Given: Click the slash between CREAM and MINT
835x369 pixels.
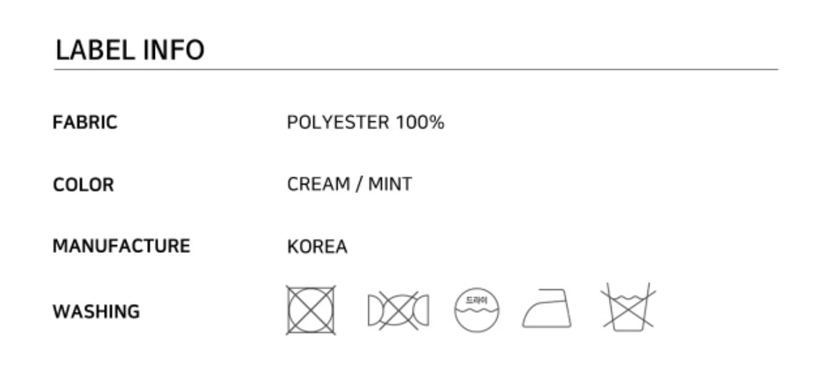Looking at the screenshot, I should pyautogui.click(x=360, y=184).
